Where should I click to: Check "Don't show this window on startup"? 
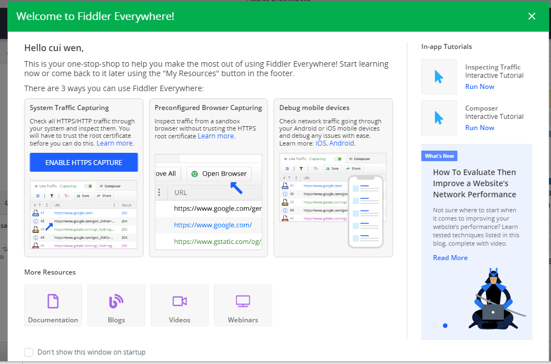click(x=29, y=352)
